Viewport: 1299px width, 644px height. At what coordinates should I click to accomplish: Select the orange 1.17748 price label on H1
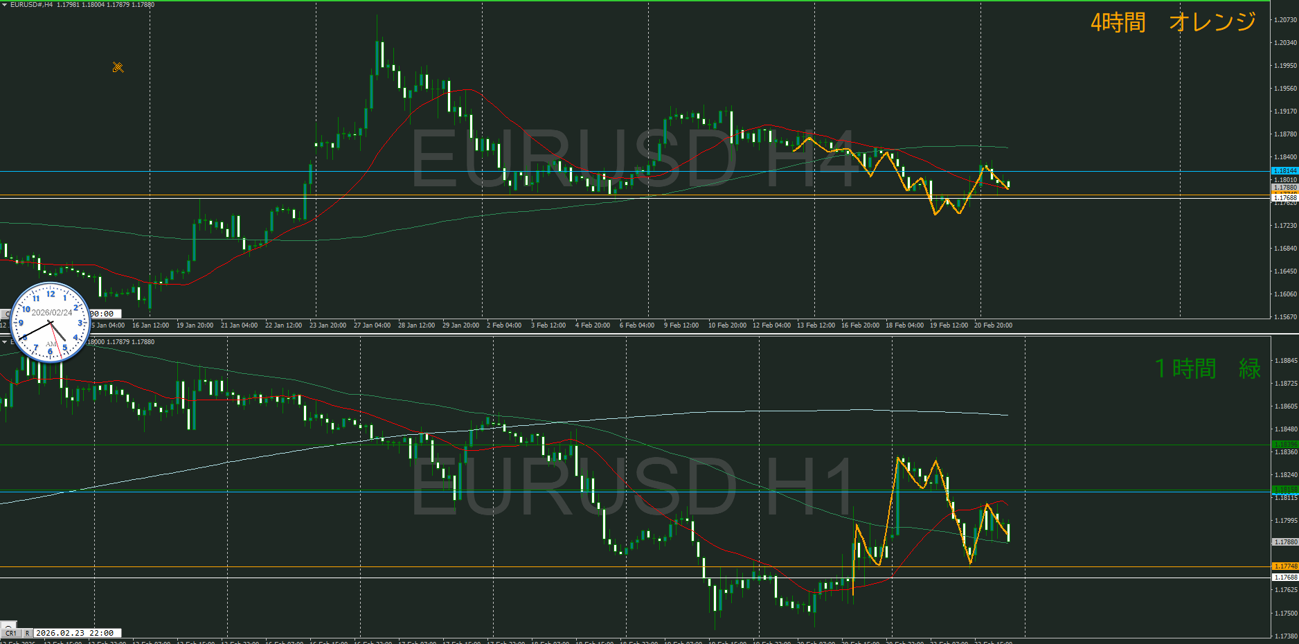[x=1284, y=566]
